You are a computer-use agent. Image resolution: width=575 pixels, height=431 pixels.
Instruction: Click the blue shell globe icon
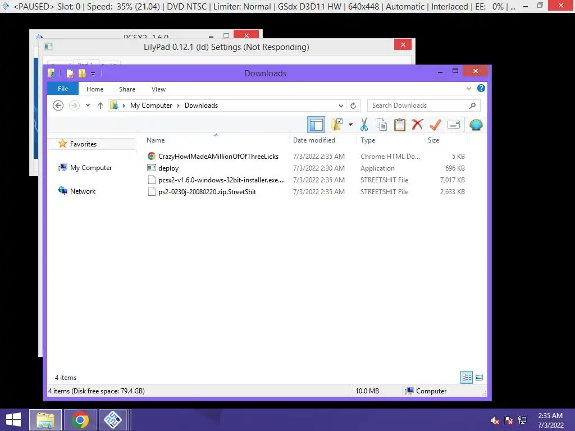[476, 125]
